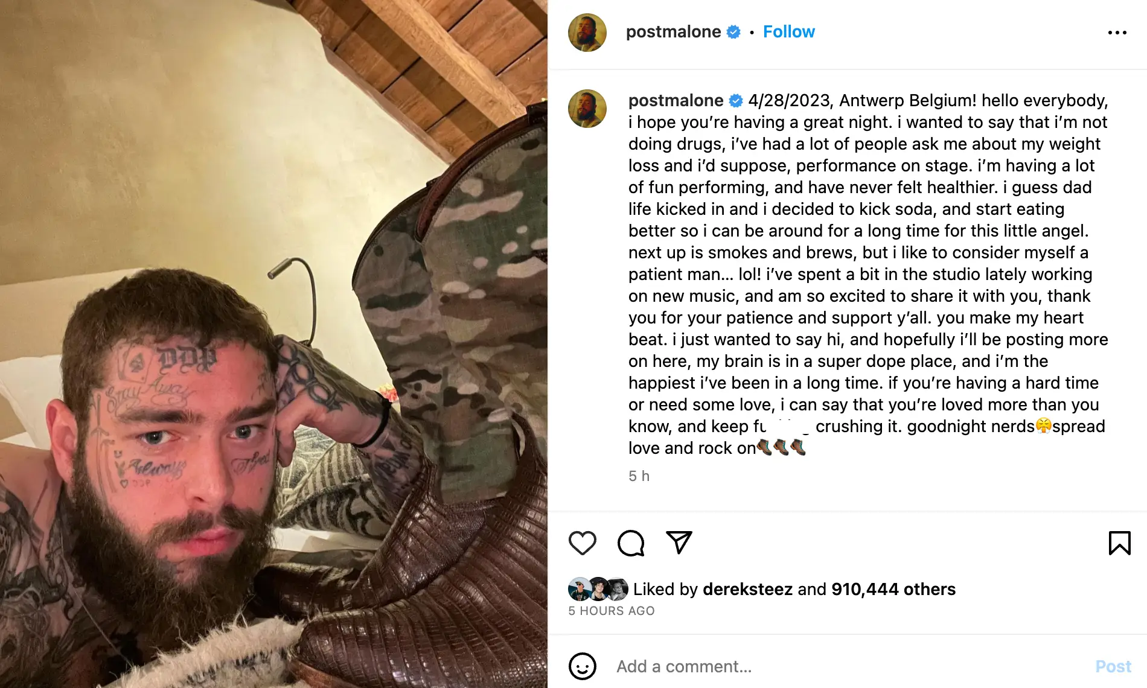View the 910,444 others who liked
The height and width of the screenshot is (688, 1147).
(x=893, y=589)
